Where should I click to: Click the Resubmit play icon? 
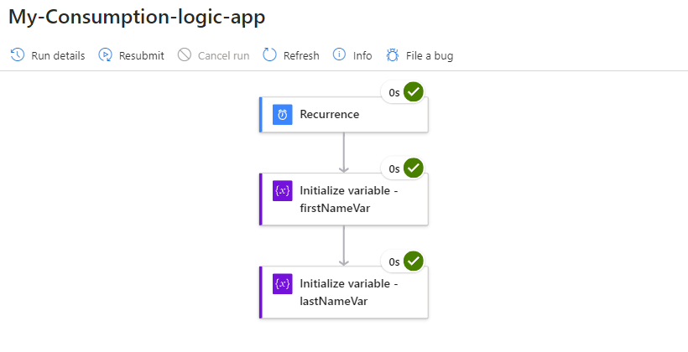click(x=106, y=55)
